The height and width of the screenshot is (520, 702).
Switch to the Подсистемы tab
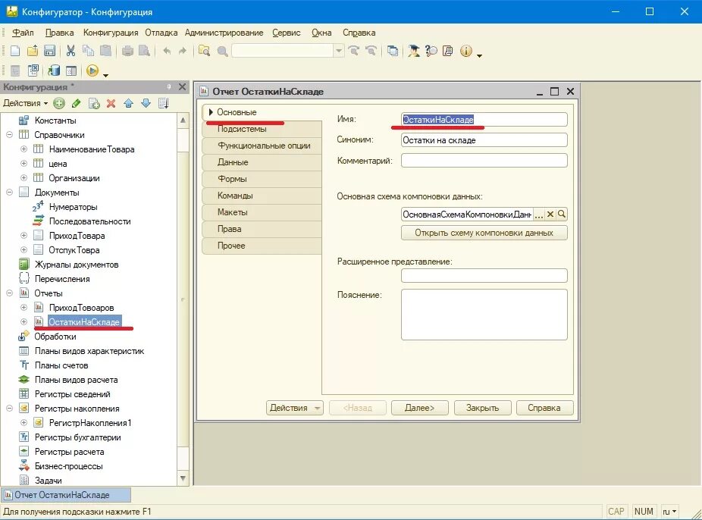(x=262, y=129)
